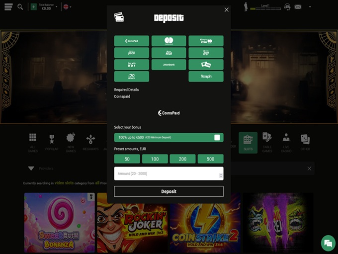Choose the Mastercard payment option
The image size is (338, 254).
pos(169,41)
